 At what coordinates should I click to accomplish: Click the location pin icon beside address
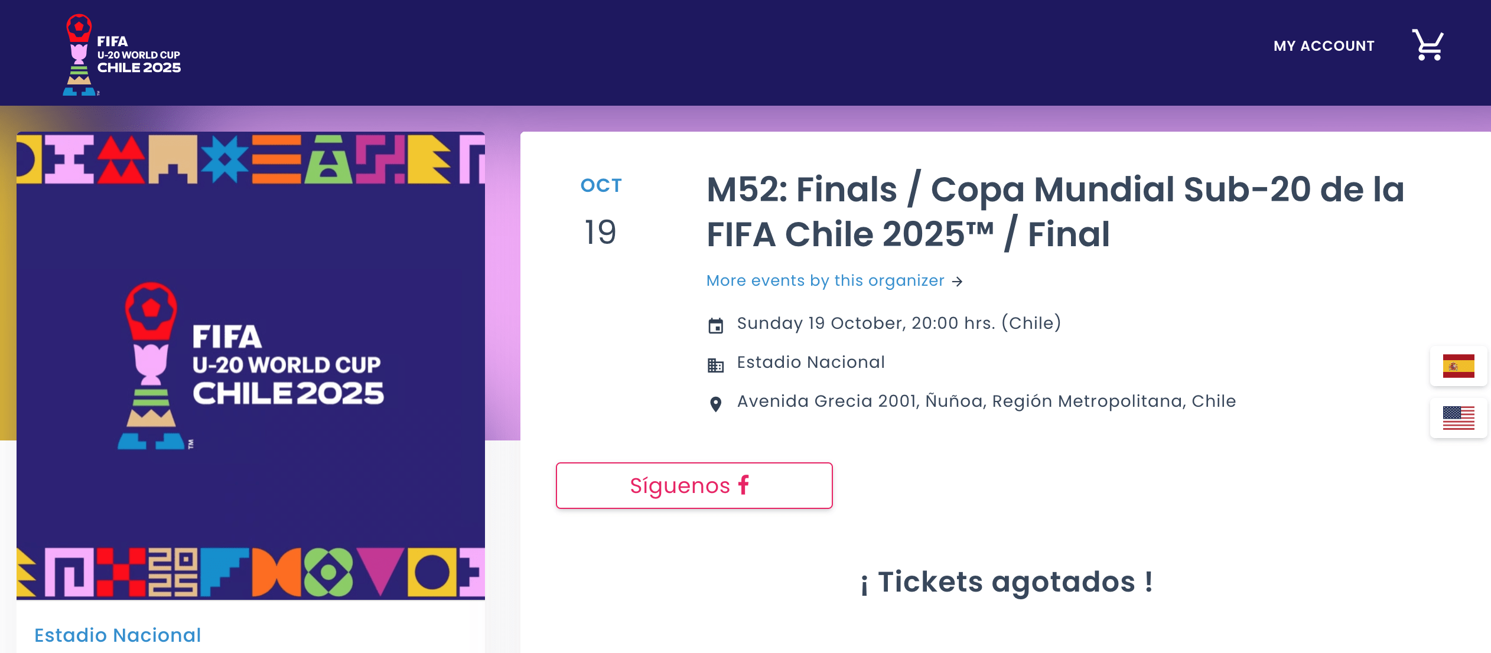click(x=715, y=404)
